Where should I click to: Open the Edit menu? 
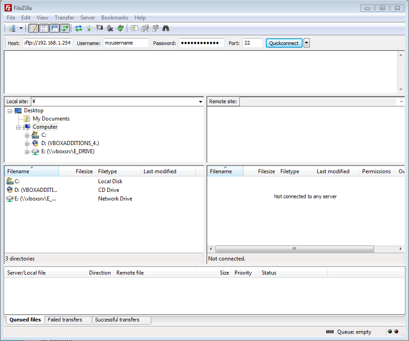coord(26,17)
